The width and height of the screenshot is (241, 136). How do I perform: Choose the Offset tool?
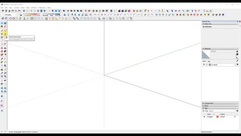5,55
